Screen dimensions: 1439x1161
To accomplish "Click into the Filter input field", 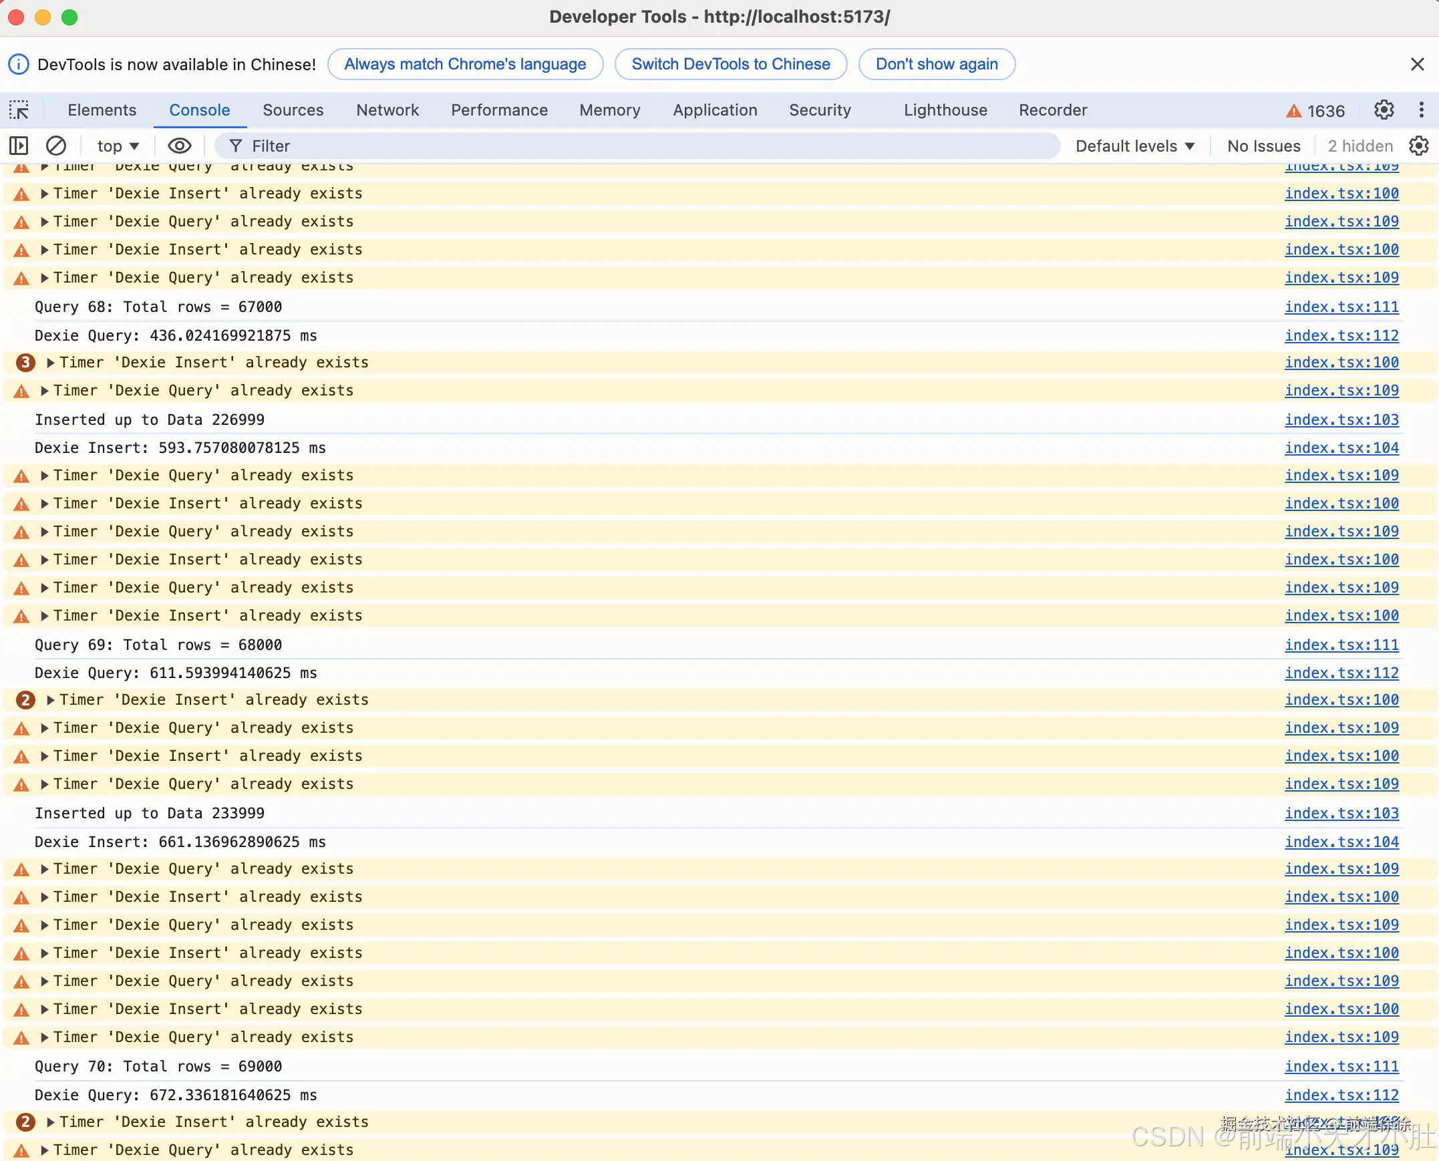I will pos(637,146).
